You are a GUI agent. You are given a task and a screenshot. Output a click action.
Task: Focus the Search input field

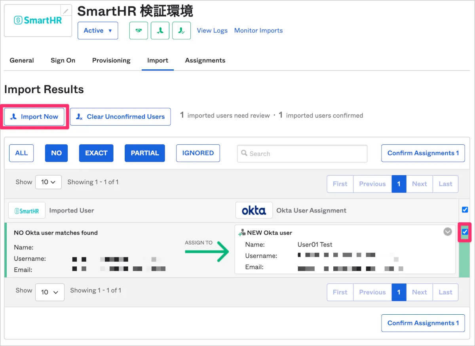coord(302,154)
